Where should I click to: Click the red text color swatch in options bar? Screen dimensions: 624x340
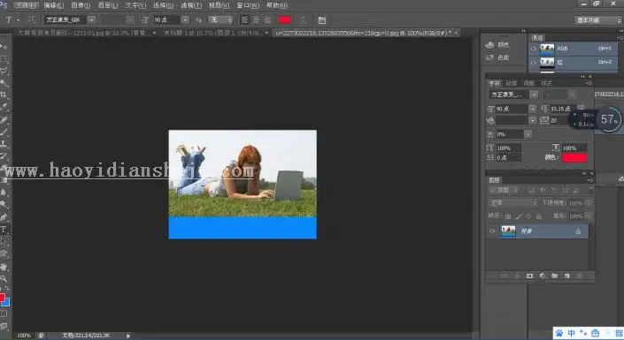click(284, 19)
